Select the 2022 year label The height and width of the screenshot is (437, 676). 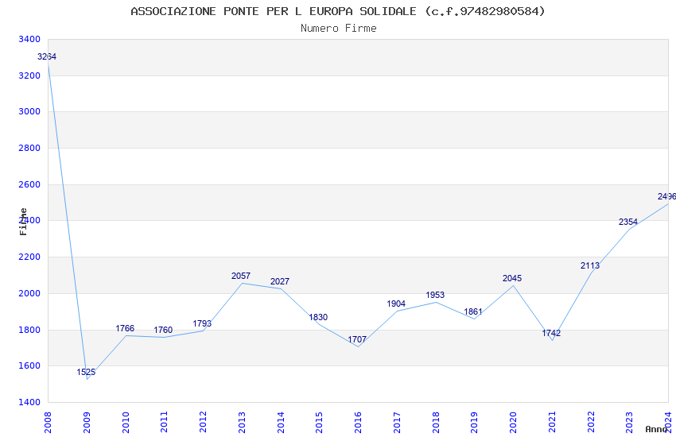pos(591,422)
